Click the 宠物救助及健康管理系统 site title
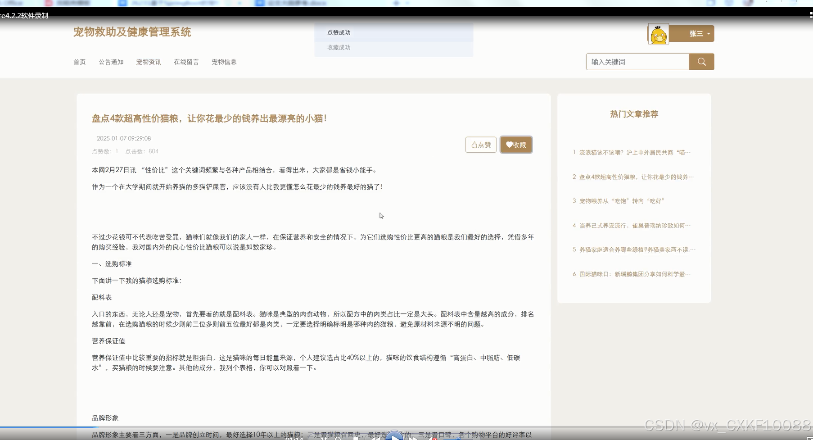 pos(132,32)
